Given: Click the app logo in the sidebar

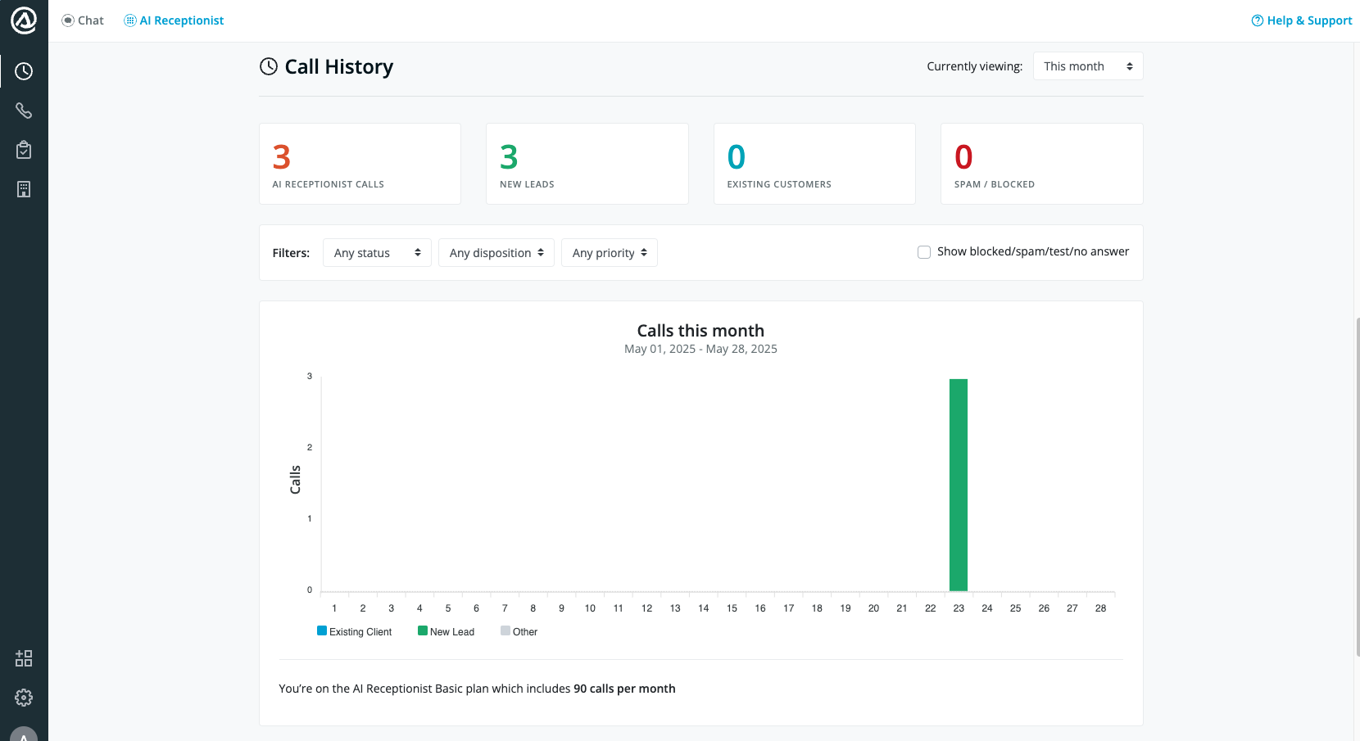Looking at the screenshot, I should [24, 20].
